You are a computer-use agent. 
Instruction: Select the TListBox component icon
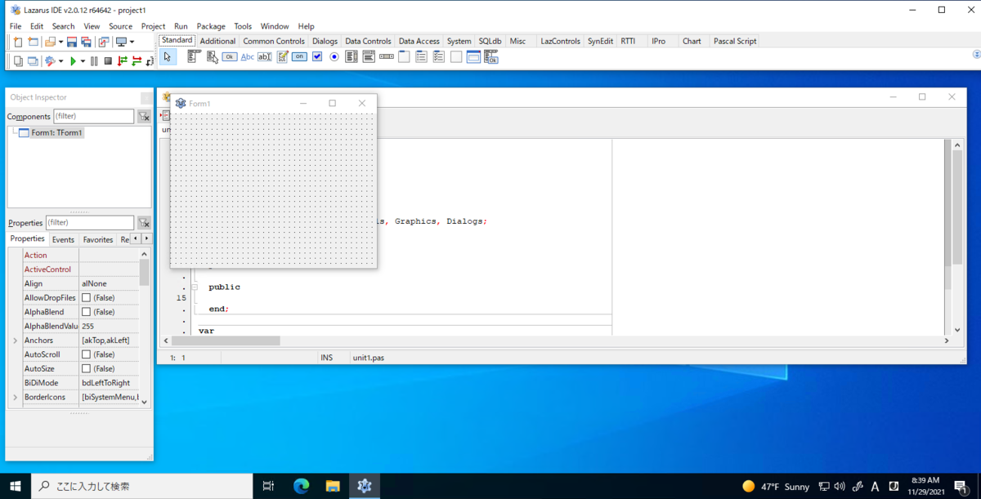coord(352,57)
